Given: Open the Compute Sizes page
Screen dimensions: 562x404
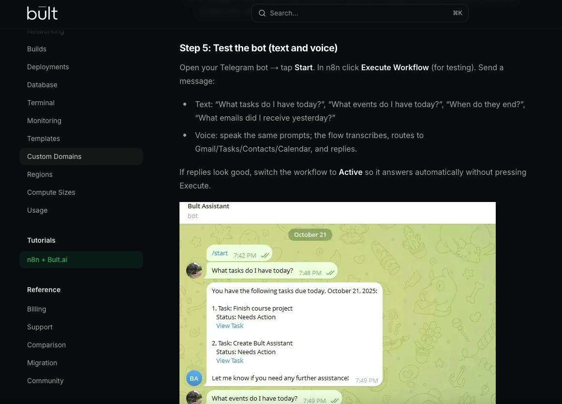Looking at the screenshot, I should point(51,192).
